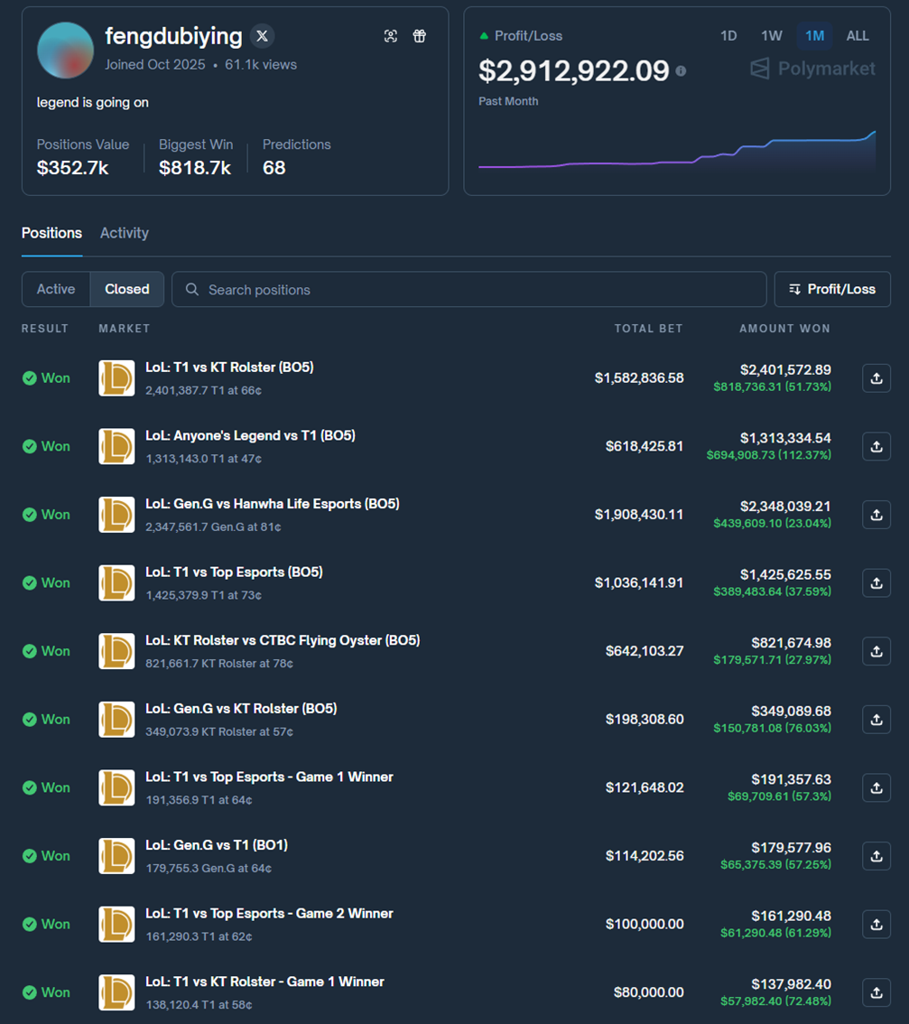
Task: Switch chart timeframe to ALL
Action: tap(858, 36)
